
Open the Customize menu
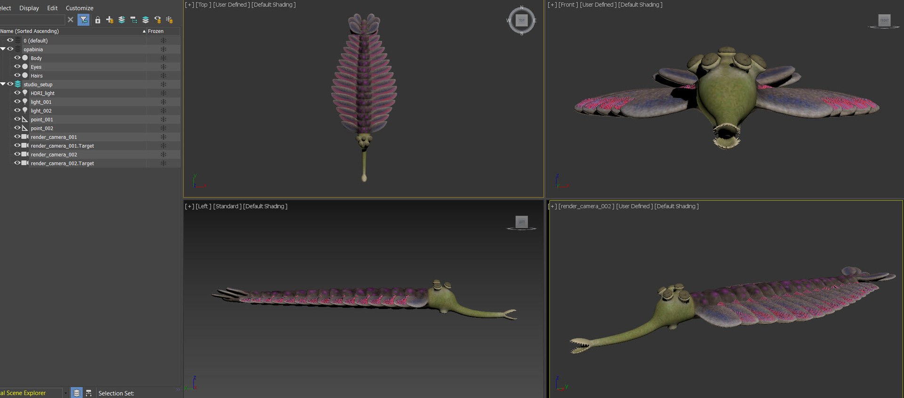[80, 8]
